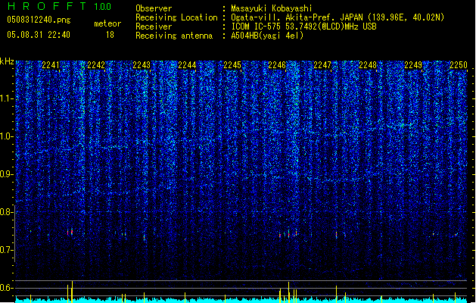Click the 0.8 kHz axis tick label
This screenshot has width=476, height=303.
pos(7,212)
